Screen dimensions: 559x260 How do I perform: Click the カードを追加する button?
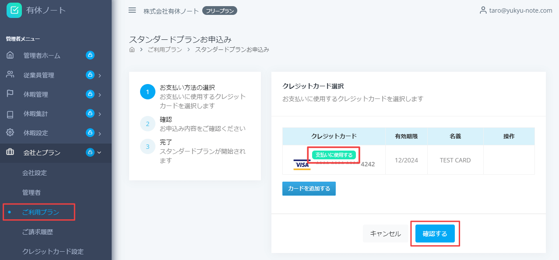309,189
